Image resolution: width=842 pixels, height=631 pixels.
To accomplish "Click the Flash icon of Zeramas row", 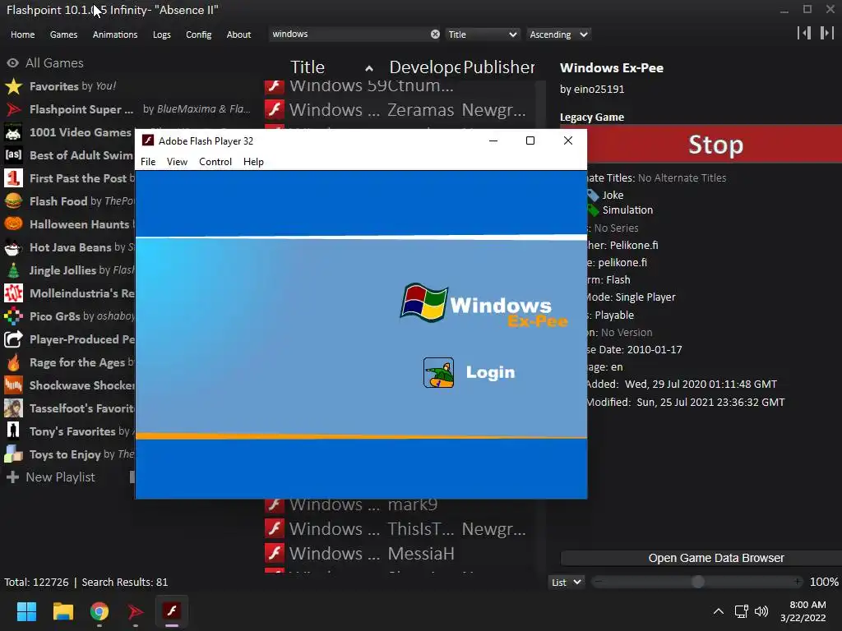I will coord(275,109).
